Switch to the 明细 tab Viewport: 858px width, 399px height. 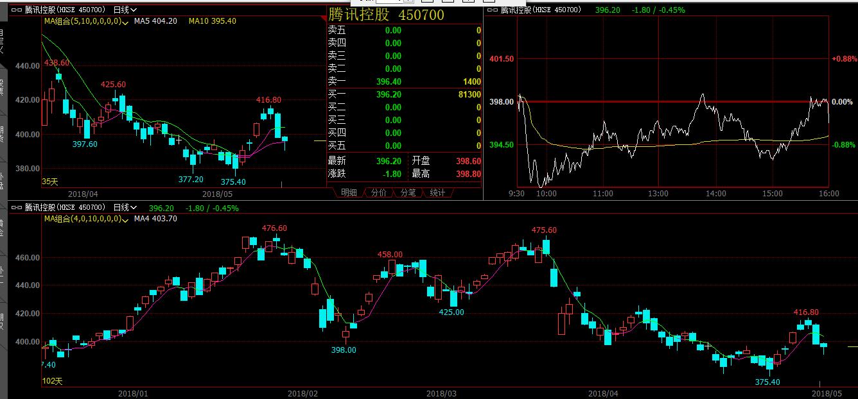[x=349, y=192]
